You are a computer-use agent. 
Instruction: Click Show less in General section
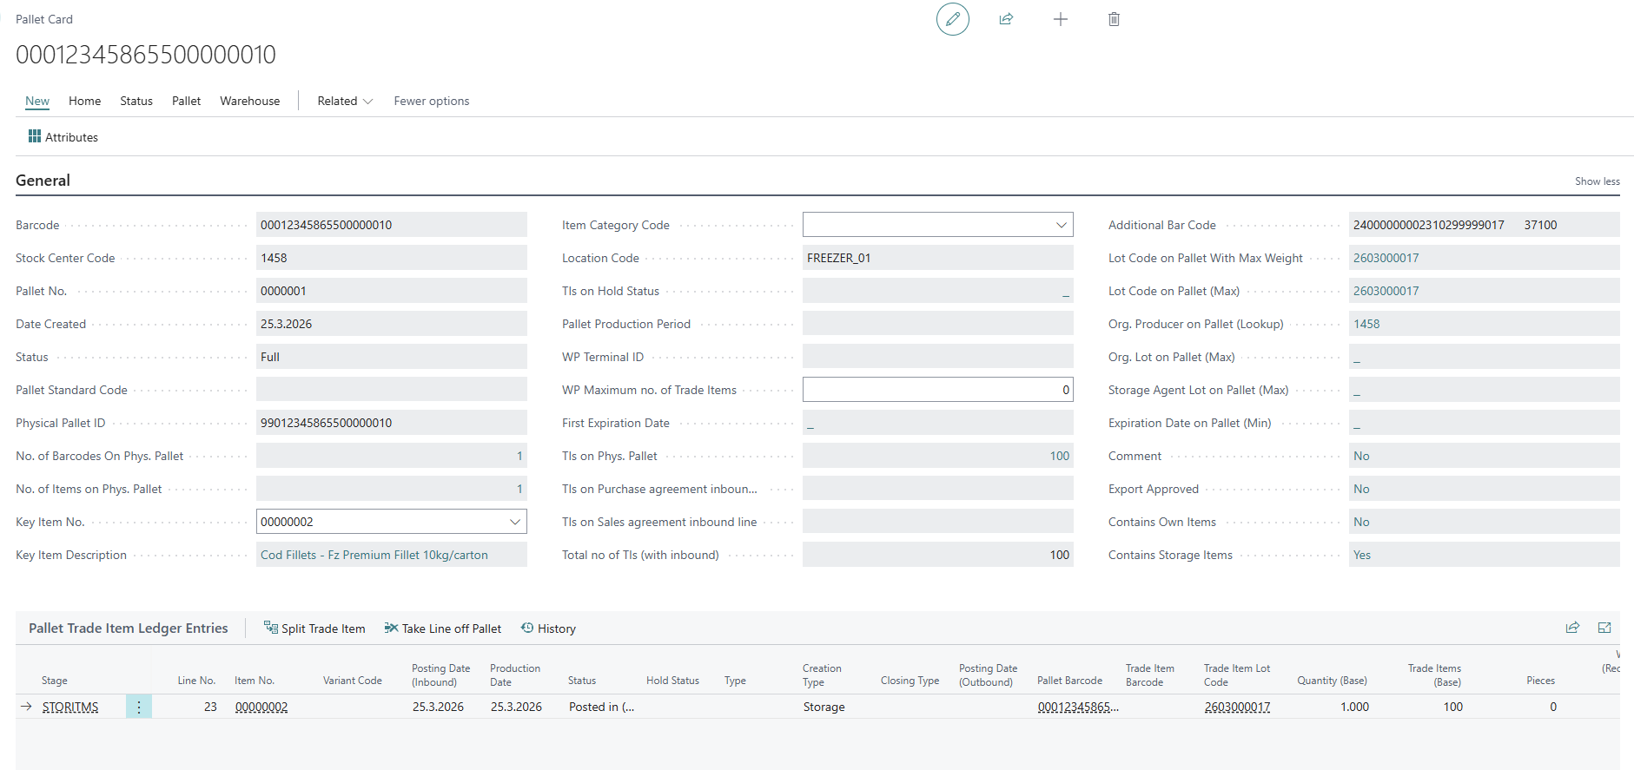(x=1598, y=181)
